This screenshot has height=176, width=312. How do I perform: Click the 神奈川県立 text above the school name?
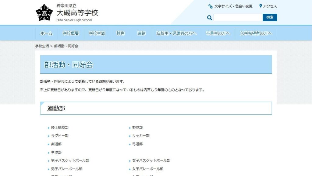[x=66, y=6]
